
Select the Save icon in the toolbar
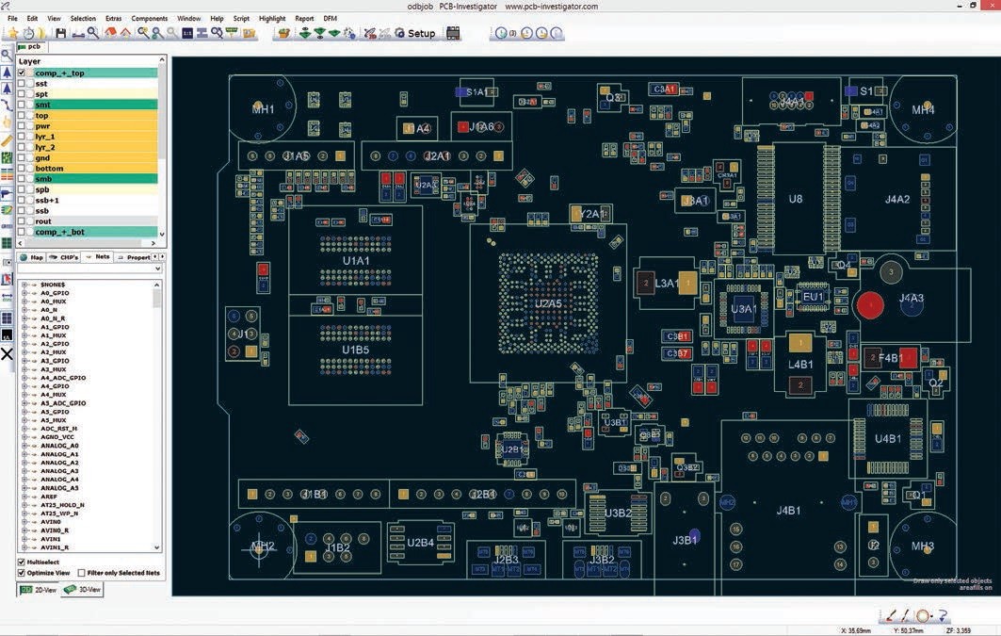60,33
